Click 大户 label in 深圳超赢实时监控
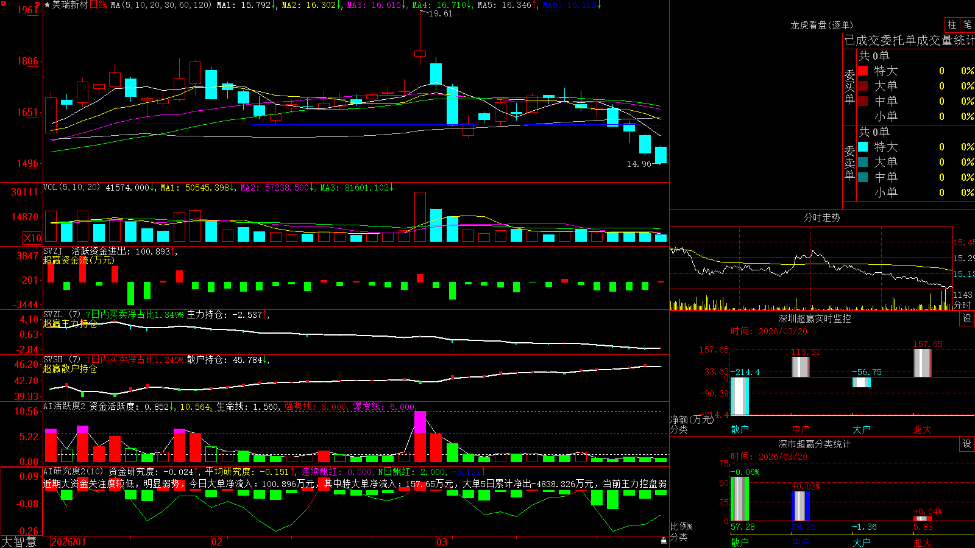Image resolution: width=975 pixels, height=548 pixels. 862,429
